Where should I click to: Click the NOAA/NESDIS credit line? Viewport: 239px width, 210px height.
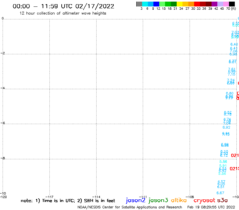pyautogui.click(x=130, y=207)
